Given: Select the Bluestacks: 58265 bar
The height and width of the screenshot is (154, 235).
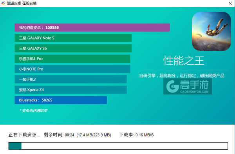Looking at the screenshot, I should 61,100.
